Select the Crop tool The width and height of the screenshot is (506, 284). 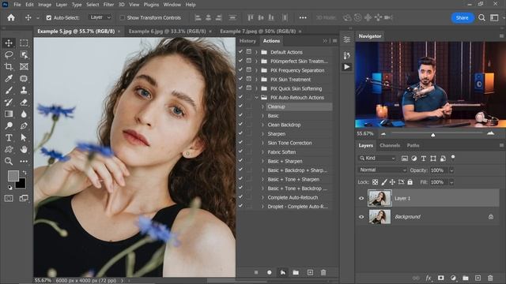tap(9, 66)
